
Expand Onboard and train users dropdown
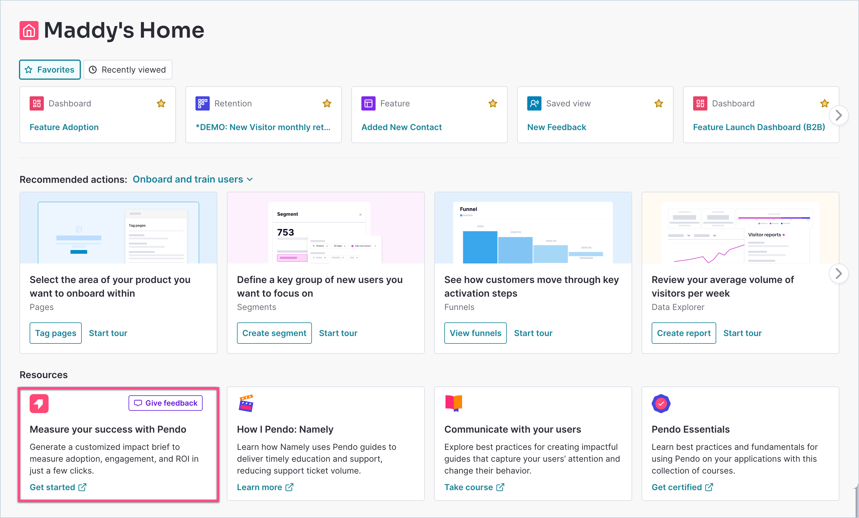[193, 179]
